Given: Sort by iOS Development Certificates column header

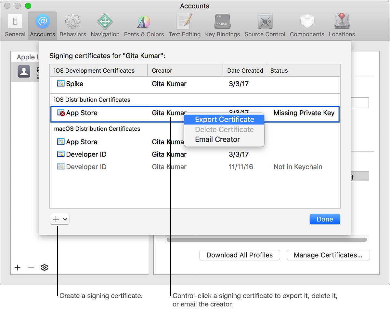Looking at the screenshot, I should 98,70.
